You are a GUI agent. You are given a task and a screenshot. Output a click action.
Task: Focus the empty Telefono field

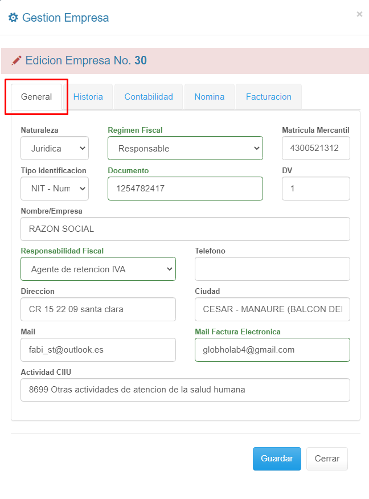pyautogui.click(x=272, y=269)
